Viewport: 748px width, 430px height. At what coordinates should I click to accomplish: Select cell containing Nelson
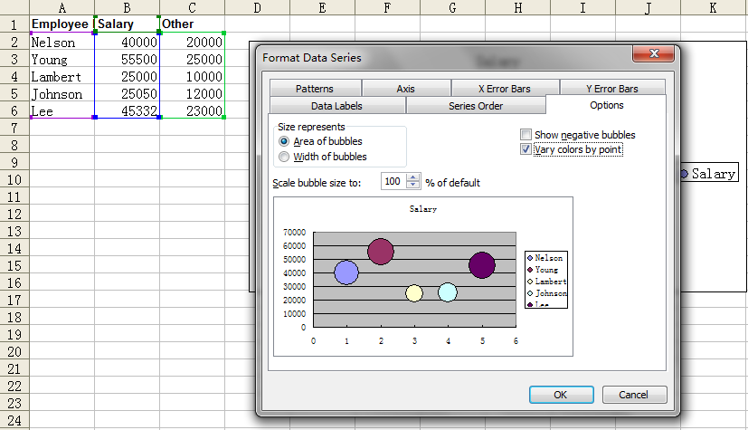pyautogui.click(x=62, y=42)
